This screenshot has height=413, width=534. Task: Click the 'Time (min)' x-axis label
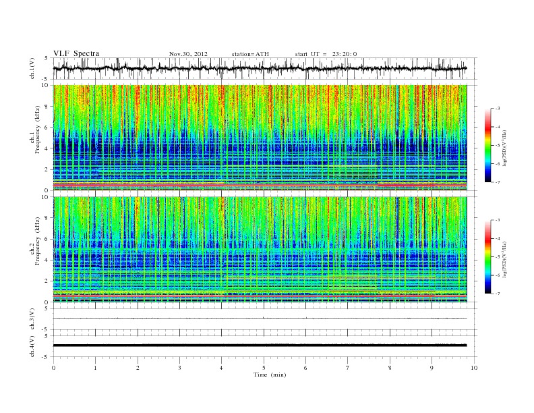pyautogui.click(x=270, y=375)
